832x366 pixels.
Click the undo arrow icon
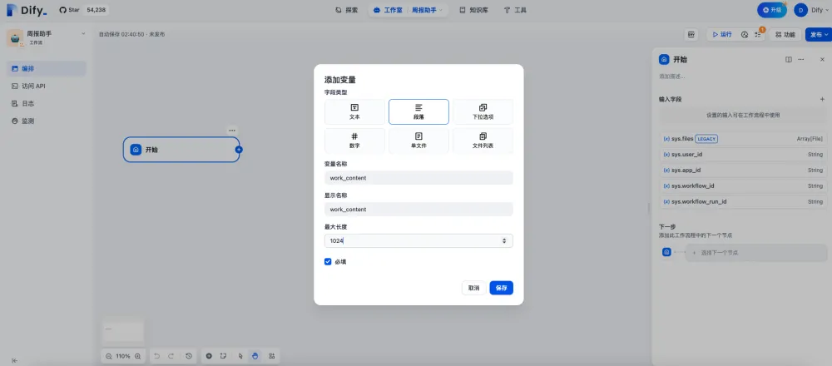pos(156,356)
